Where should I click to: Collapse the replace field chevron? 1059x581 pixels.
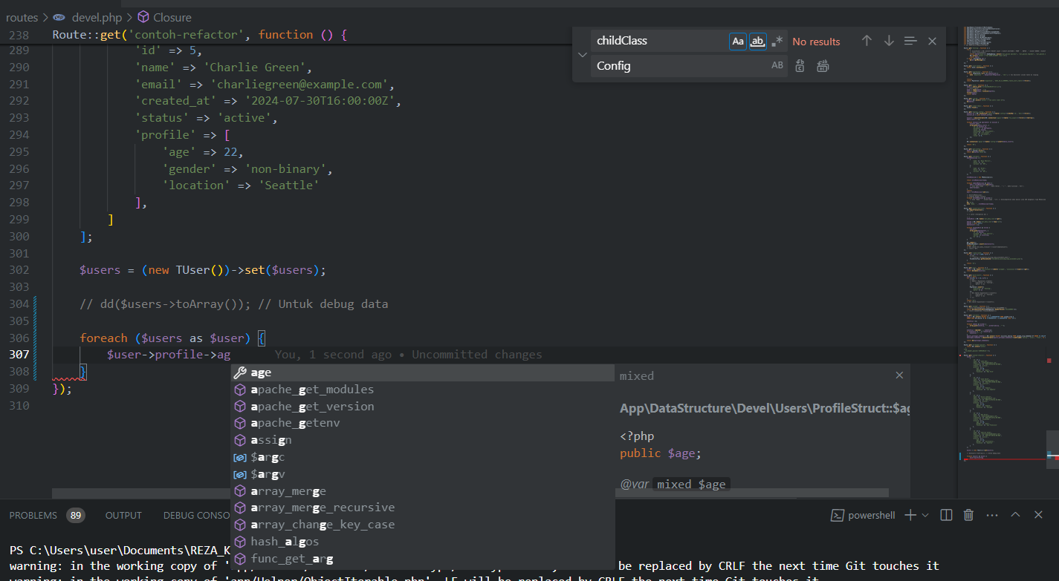point(582,54)
